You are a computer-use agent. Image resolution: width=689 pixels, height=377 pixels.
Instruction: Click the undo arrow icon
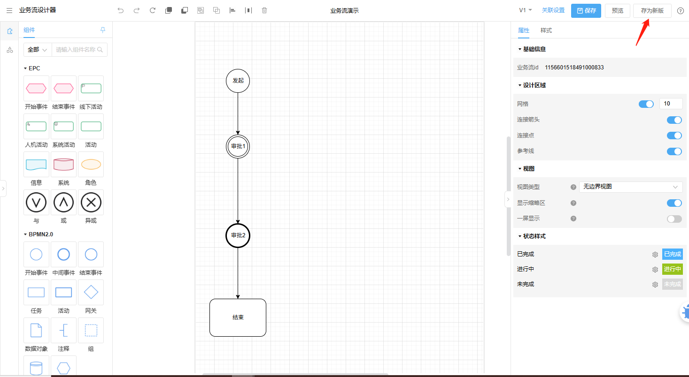click(121, 10)
